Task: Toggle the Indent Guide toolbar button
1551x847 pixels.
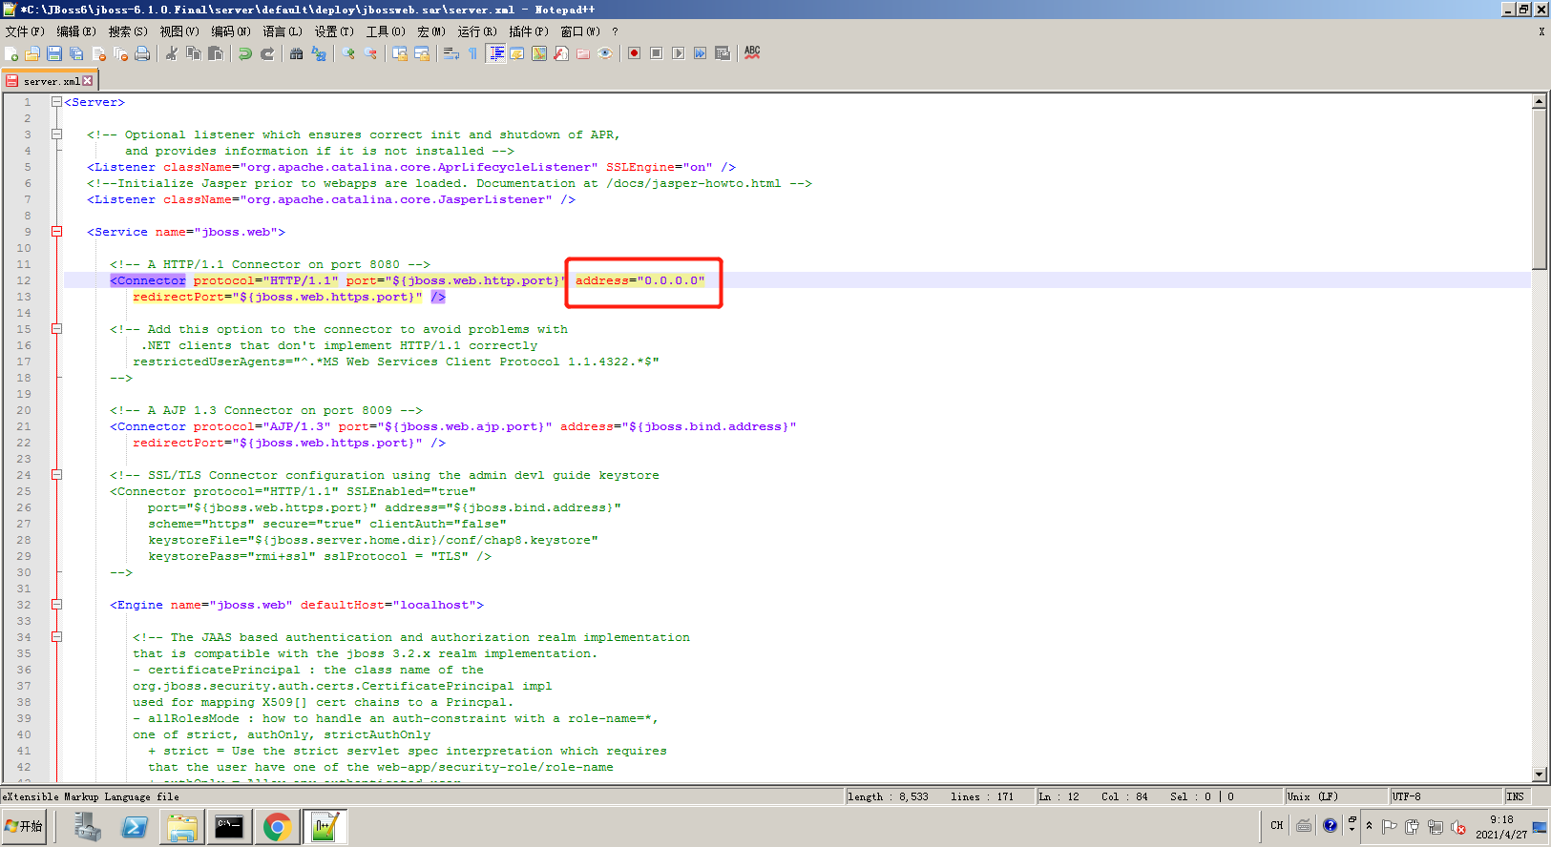Action: click(x=496, y=53)
